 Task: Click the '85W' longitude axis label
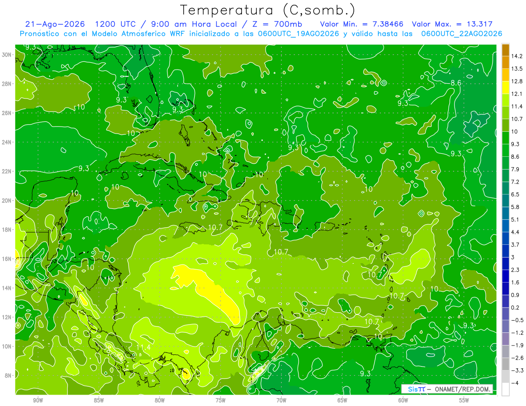pyautogui.click(x=99, y=400)
